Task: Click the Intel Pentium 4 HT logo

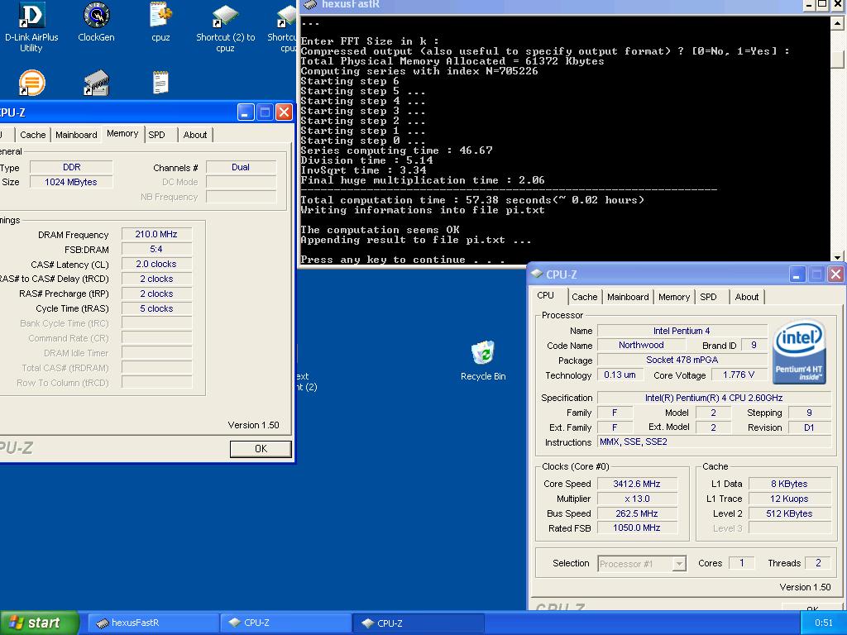Action: coord(799,352)
